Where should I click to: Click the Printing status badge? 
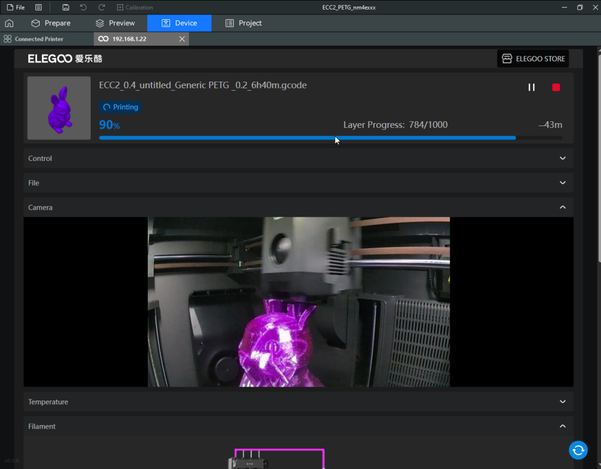pyautogui.click(x=120, y=107)
